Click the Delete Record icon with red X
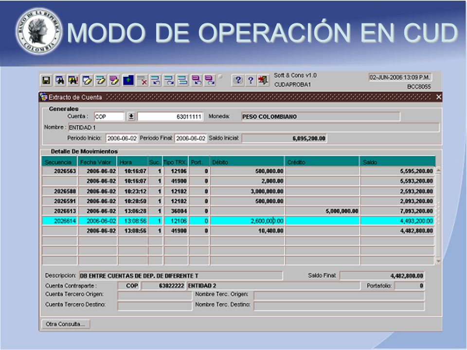The image size is (467, 350). (x=142, y=80)
